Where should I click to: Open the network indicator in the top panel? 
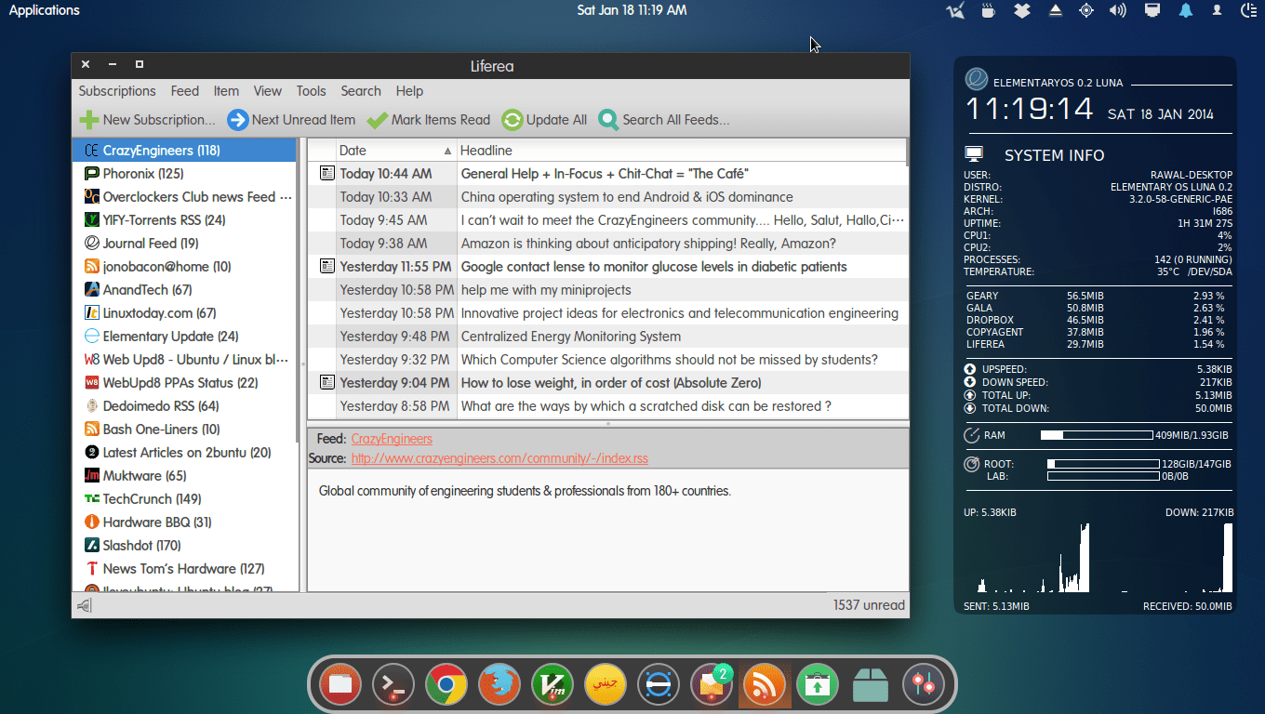point(1152,10)
